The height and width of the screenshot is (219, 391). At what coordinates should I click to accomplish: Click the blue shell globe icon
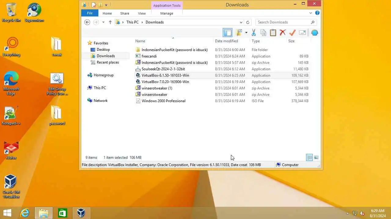click(x=315, y=33)
